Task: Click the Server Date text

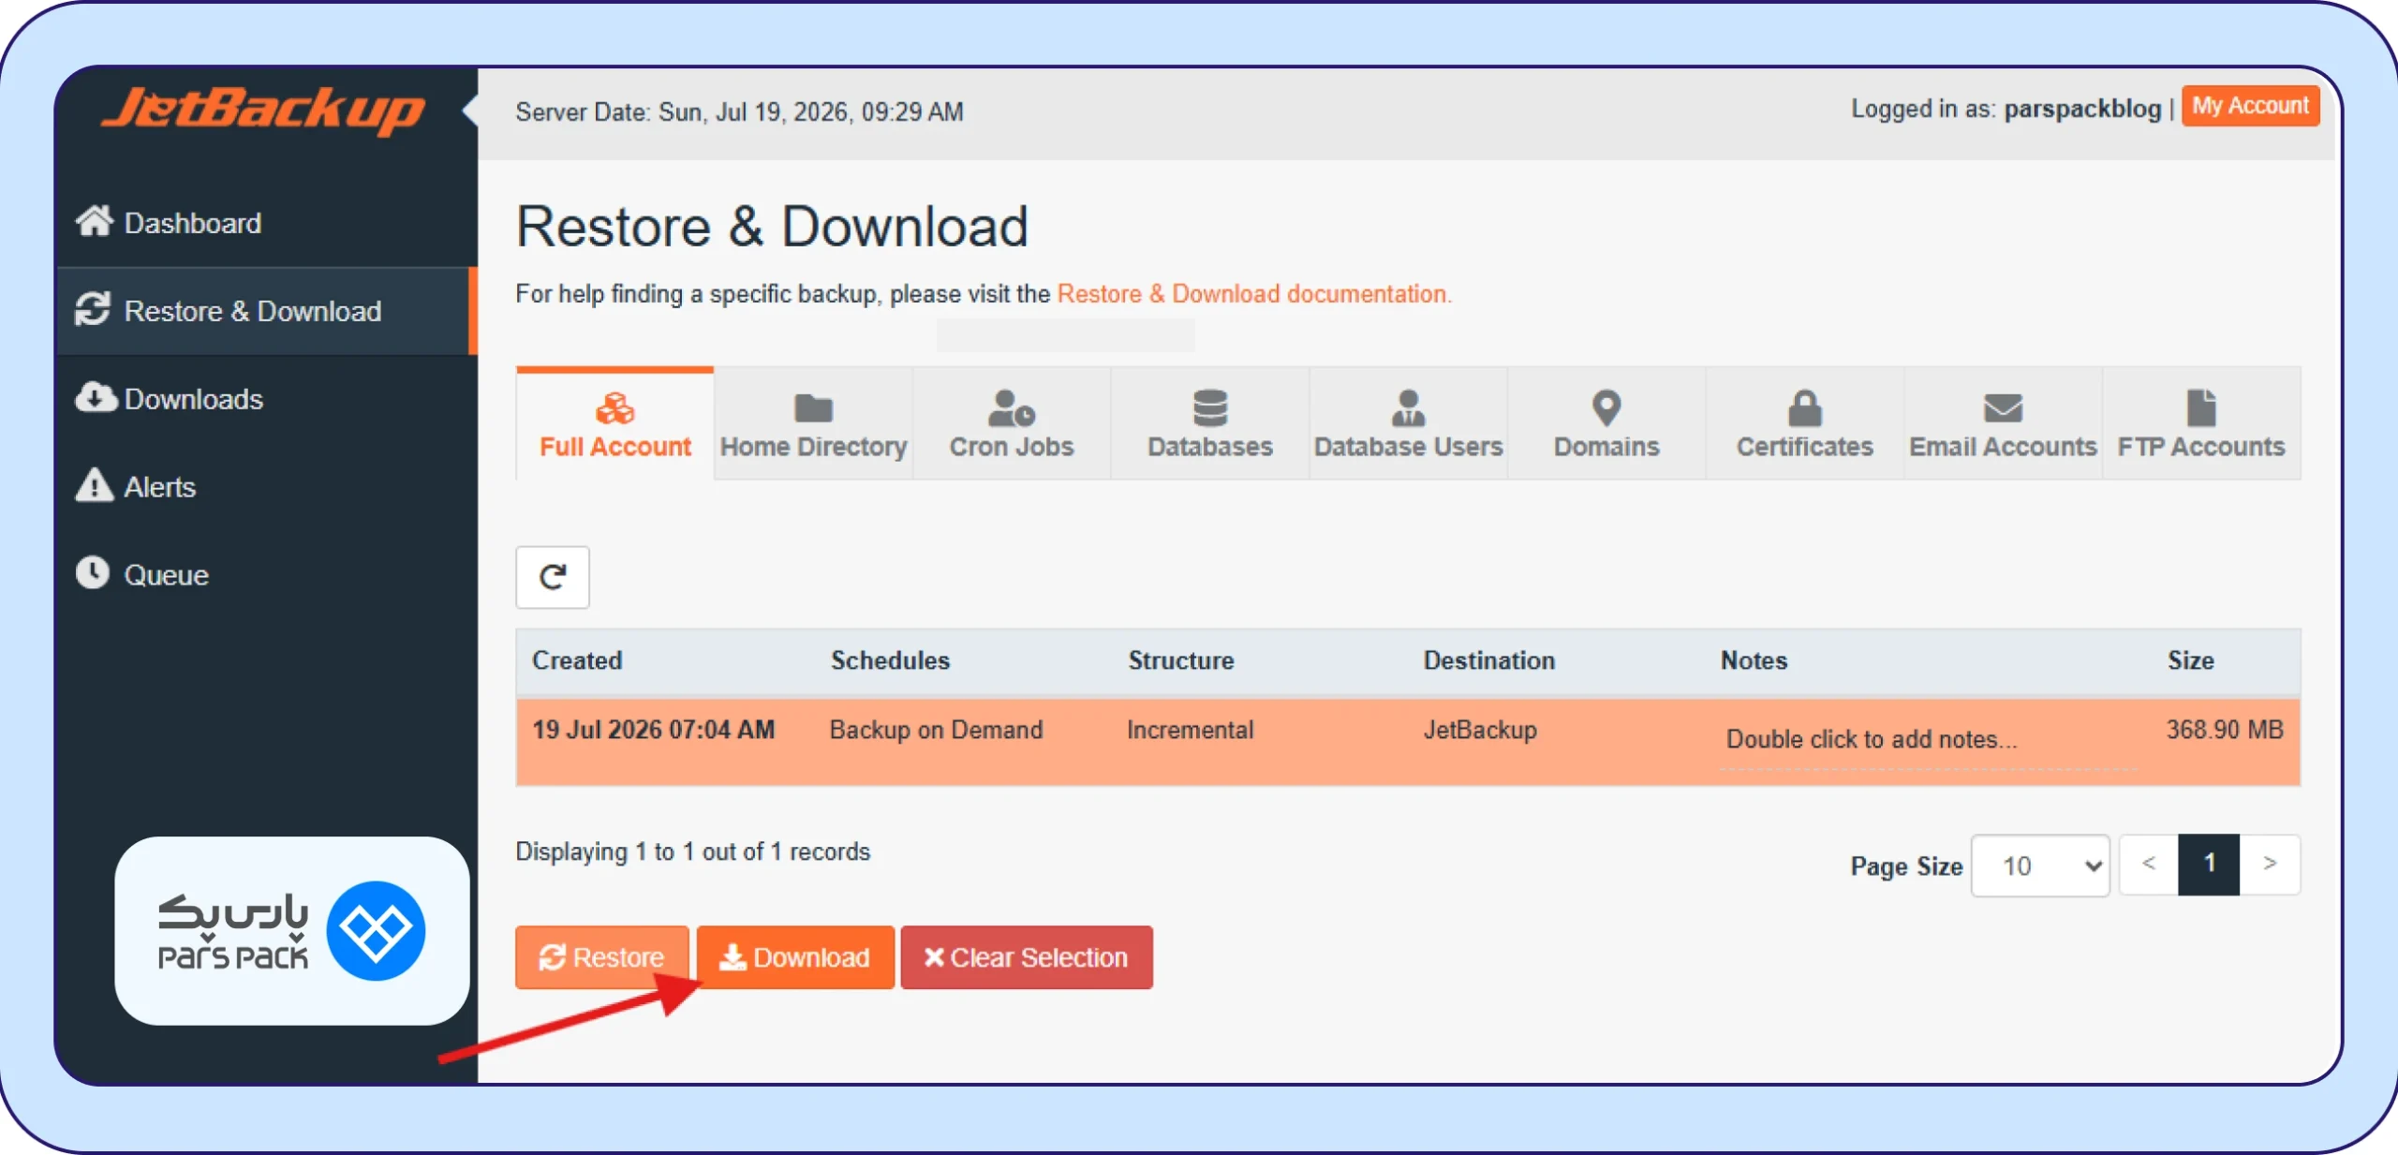Action: [739, 112]
